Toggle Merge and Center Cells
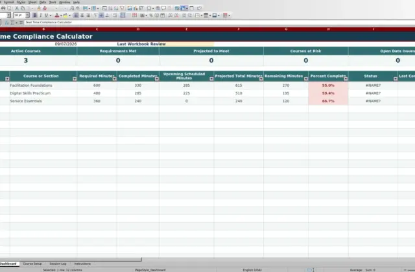The image size is (415, 272). point(123,16)
